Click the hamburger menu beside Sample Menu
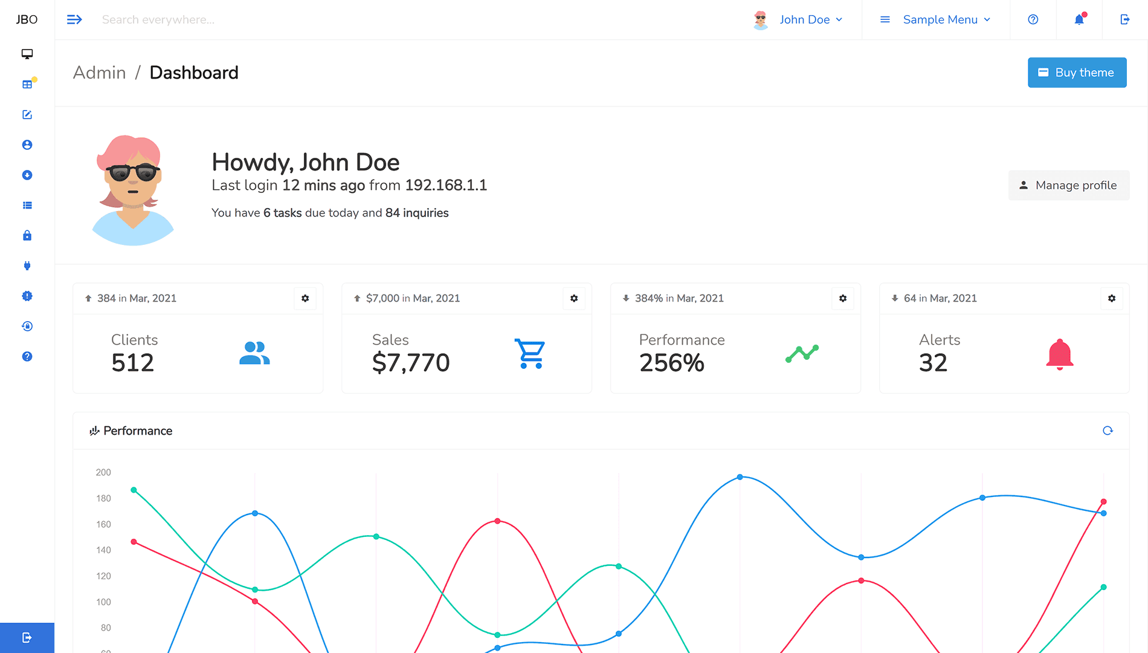The height and width of the screenshot is (653, 1148). click(x=885, y=19)
